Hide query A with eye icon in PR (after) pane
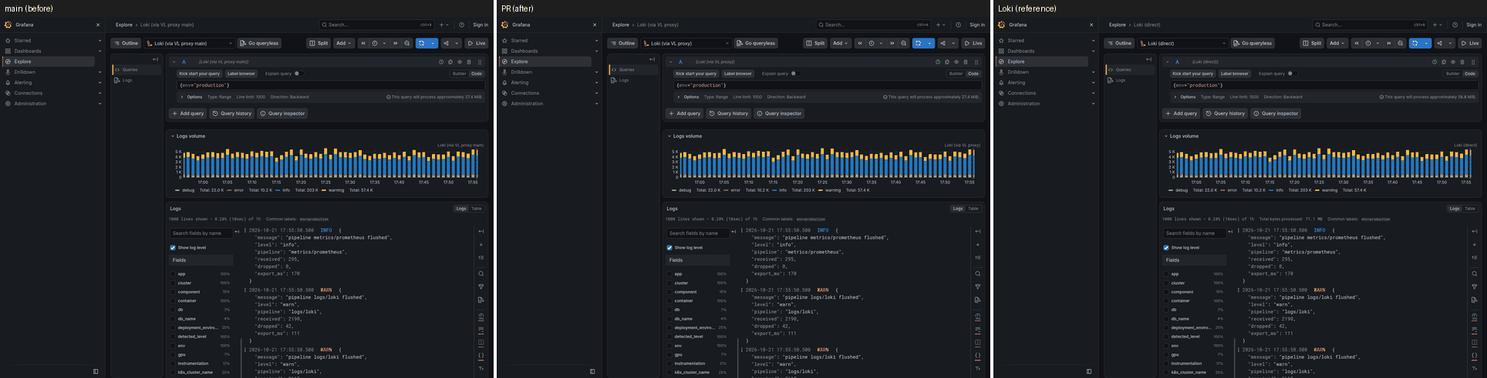 956,62
